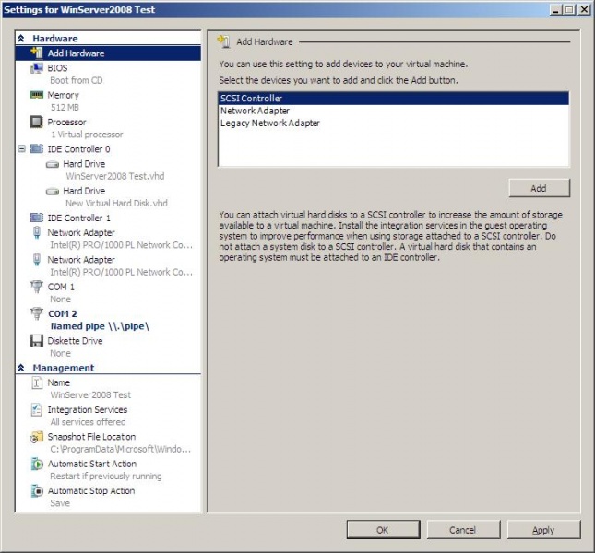Click the COM 1 port icon
The width and height of the screenshot is (595, 553).
pos(37,288)
